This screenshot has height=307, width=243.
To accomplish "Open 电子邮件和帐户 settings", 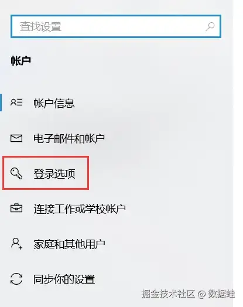I will pyautogui.click(x=69, y=138).
